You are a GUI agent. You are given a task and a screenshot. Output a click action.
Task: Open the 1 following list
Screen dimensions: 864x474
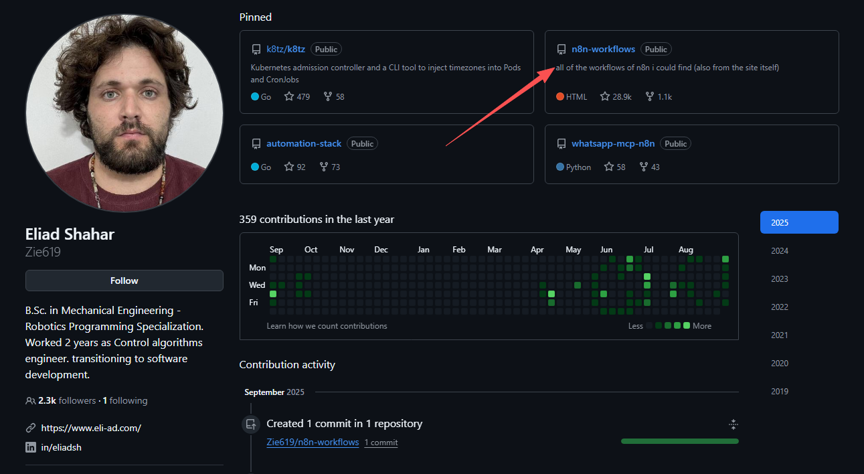coord(125,400)
